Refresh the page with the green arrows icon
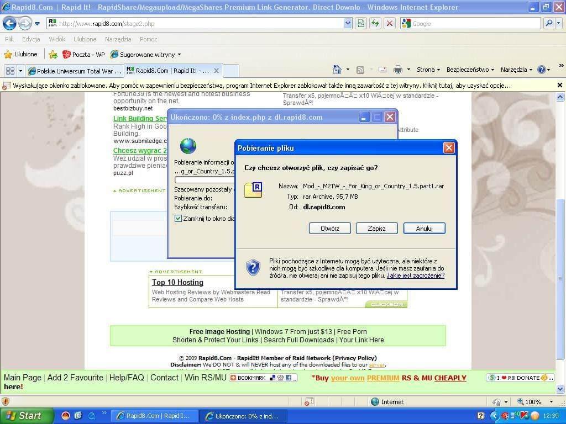 pos(375,24)
